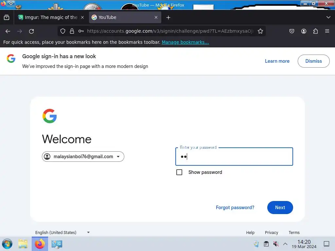
Task: Open the Terms footer link
Action: (294, 232)
